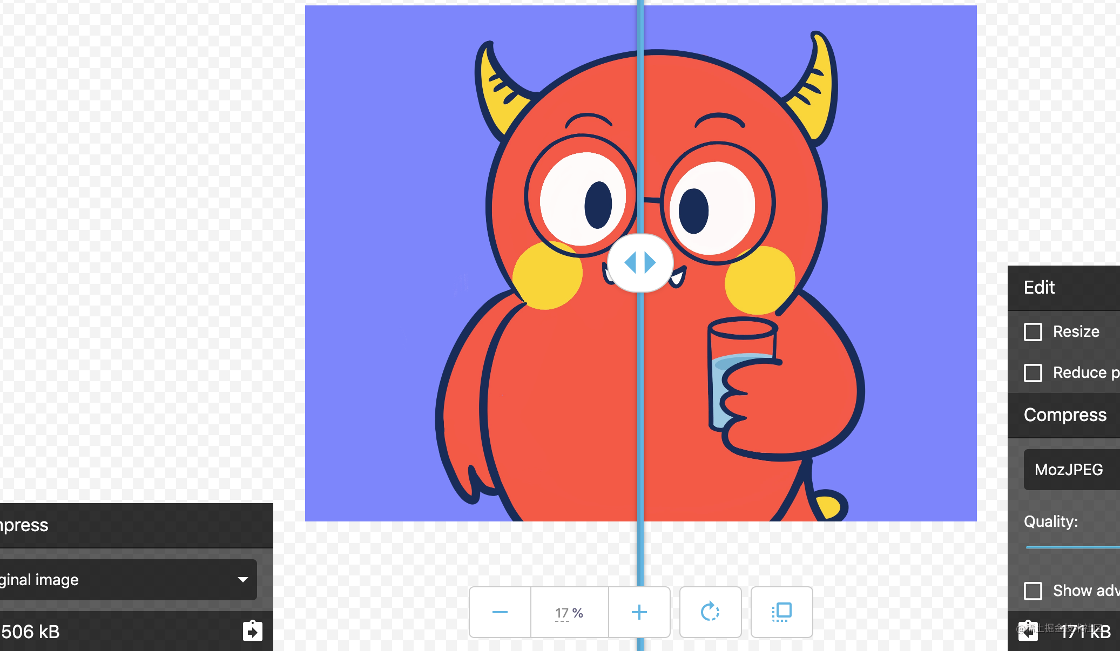Viewport: 1120px width, 651px height.
Task: Click the 506 kB file size text
Action: coord(30,632)
